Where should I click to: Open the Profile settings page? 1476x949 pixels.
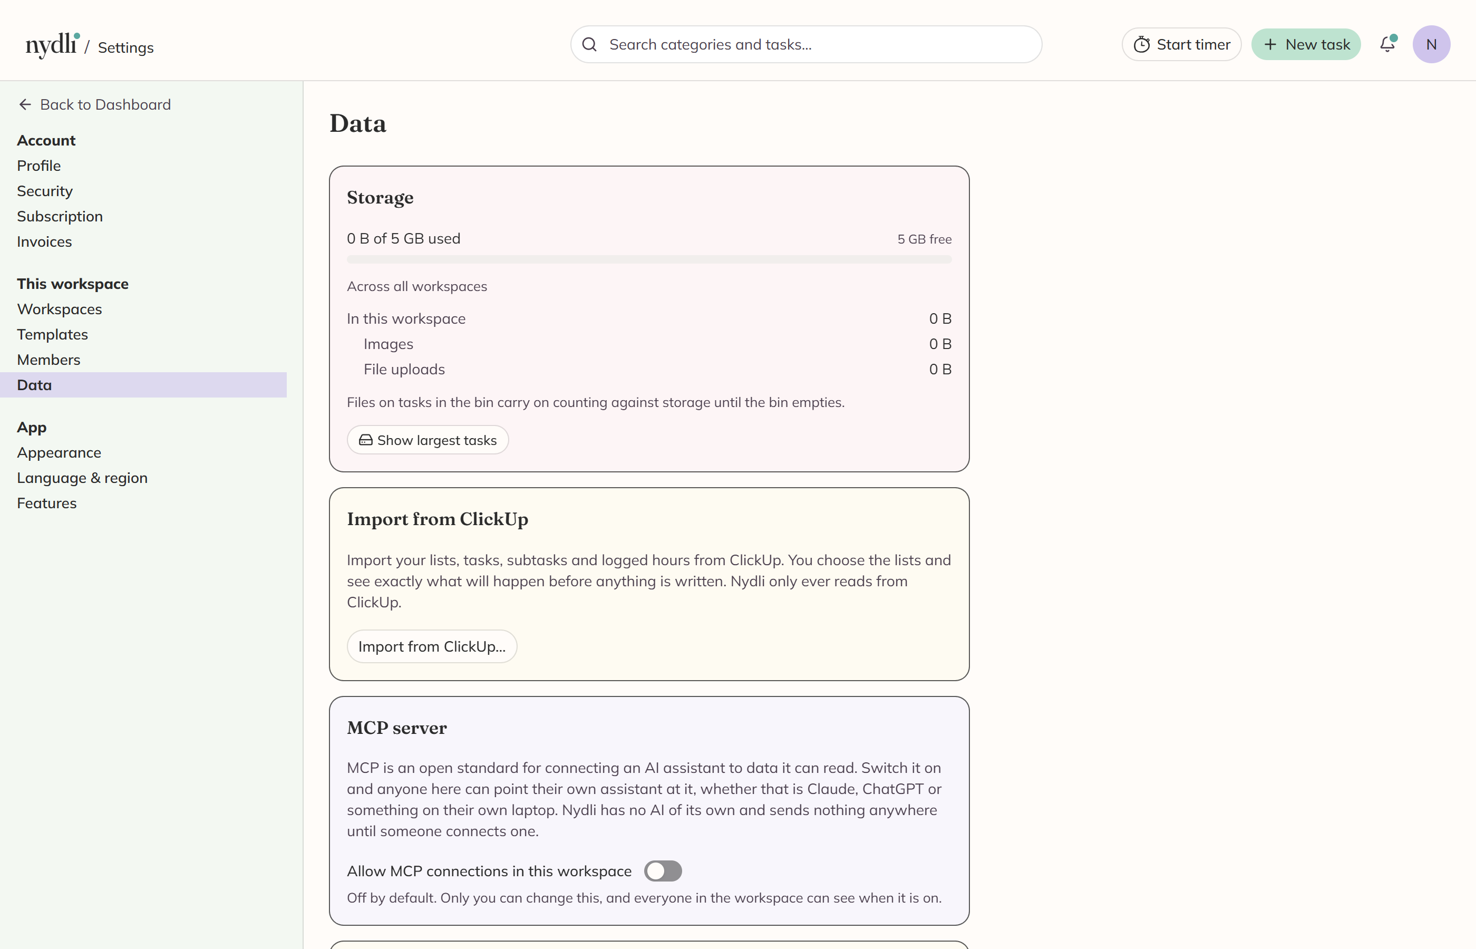pos(39,166)
